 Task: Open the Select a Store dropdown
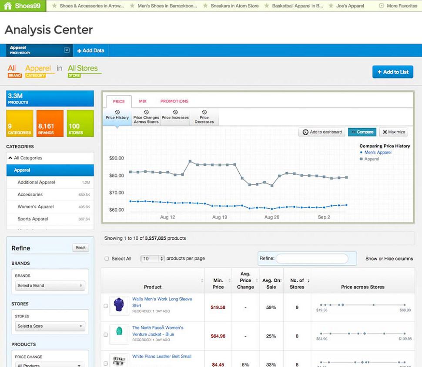[50, 326]
